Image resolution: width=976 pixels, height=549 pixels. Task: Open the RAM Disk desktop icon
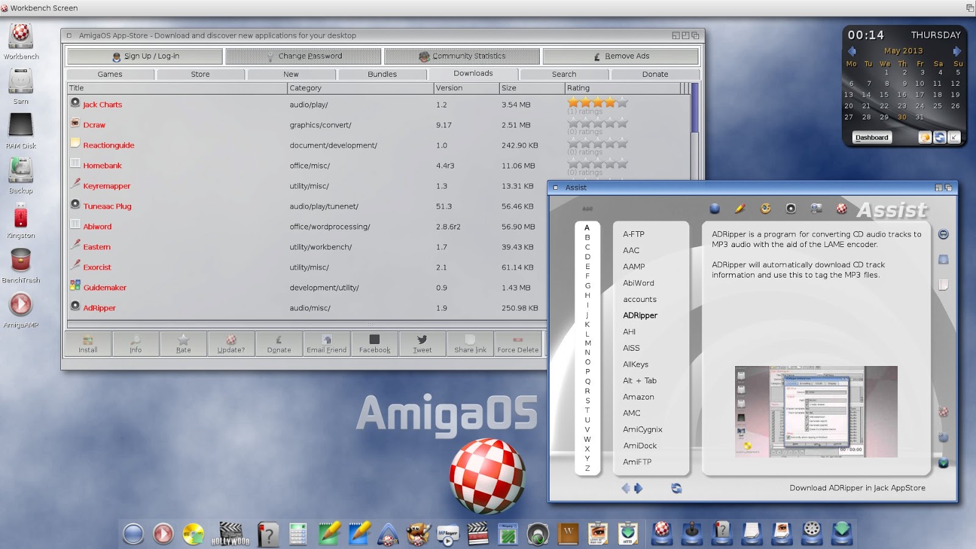point(21,126)
